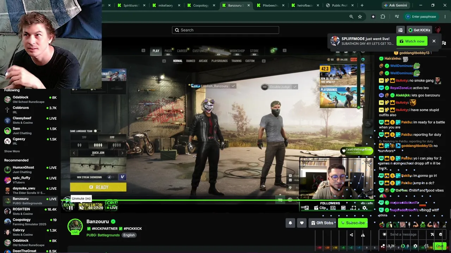Go to Sam's Just Chatting stream
Viewport: 451px width, 253px height.
[30, 131]
